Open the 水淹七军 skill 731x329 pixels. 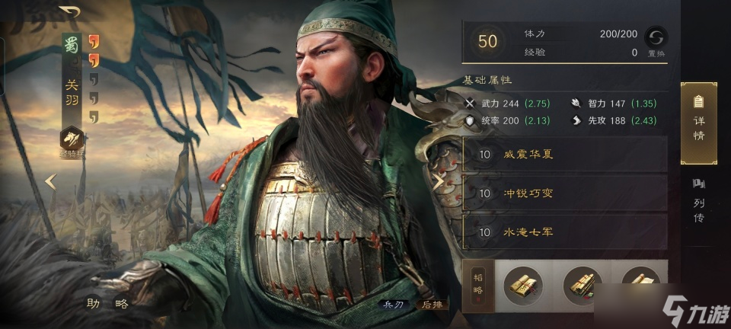pos(564,232)
